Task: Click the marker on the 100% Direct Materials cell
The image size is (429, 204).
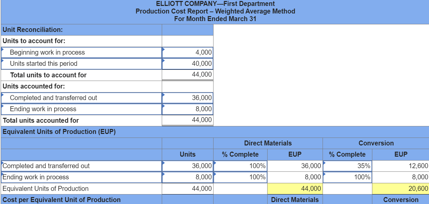Action: (x=215, y=163)
